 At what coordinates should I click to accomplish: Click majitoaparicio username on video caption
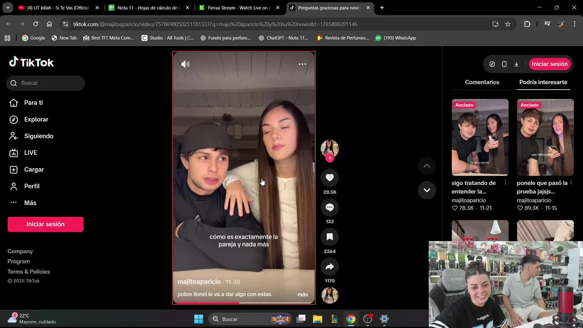click(199, 282)
